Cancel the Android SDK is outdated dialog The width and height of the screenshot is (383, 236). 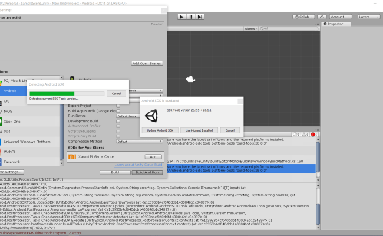tap(230, 130)
